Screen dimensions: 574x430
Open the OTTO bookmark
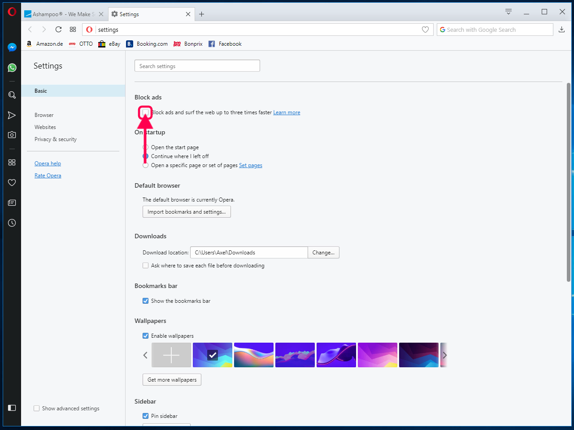81,44
